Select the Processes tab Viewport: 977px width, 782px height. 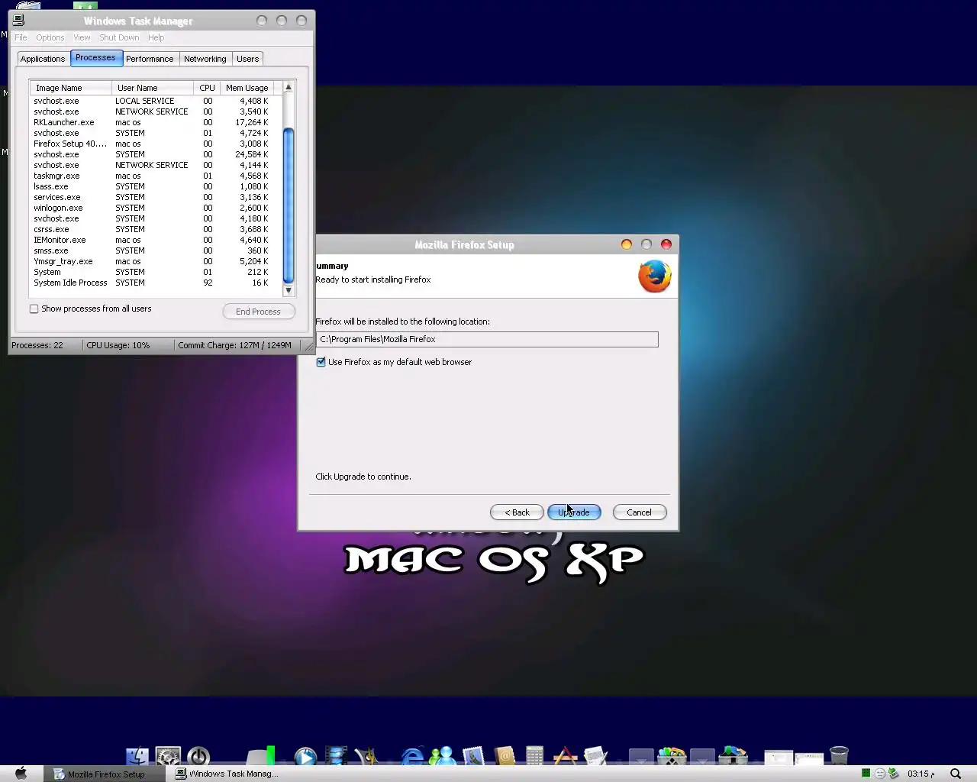point(96,58)
